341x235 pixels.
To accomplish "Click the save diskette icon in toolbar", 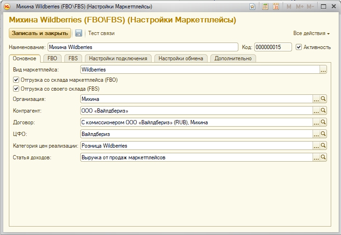I will [x=78, y=33].
